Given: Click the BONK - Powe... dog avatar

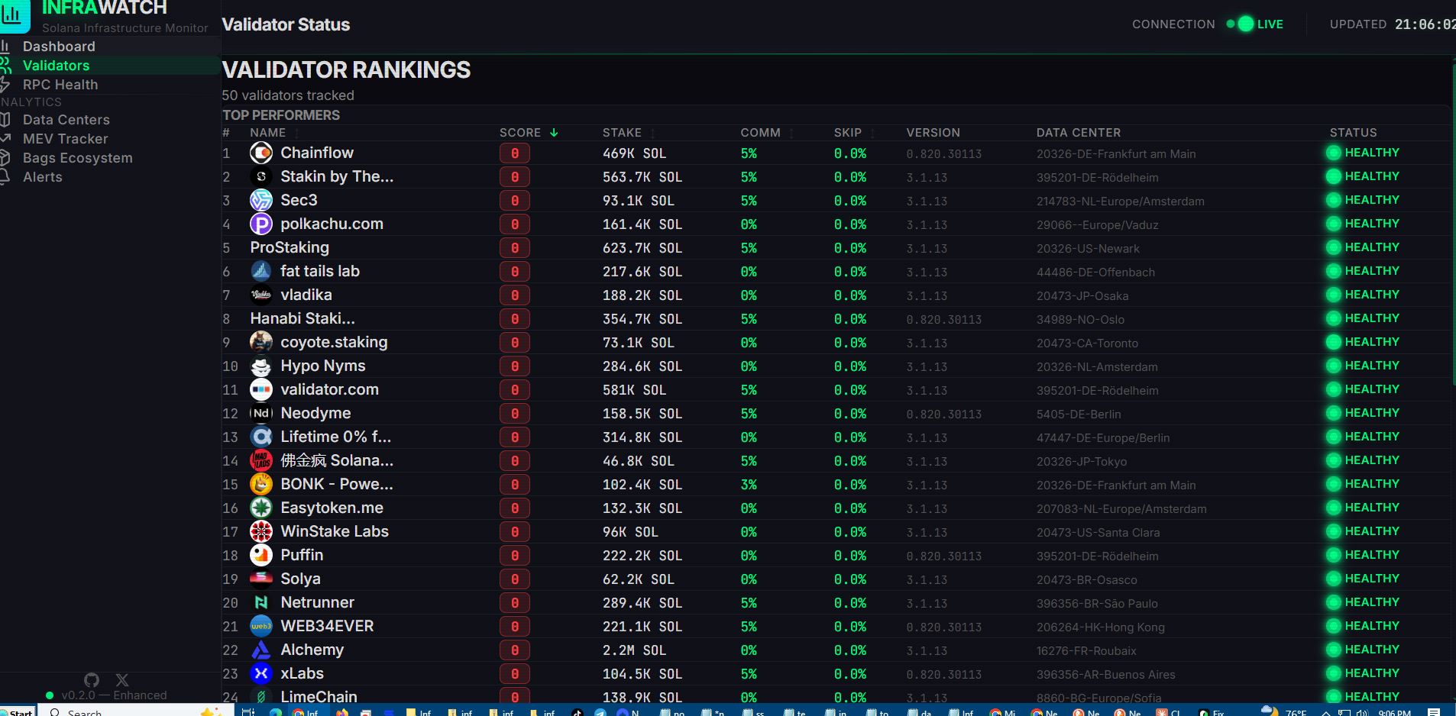Looking at the screenshot, I should tap(261, 484).
